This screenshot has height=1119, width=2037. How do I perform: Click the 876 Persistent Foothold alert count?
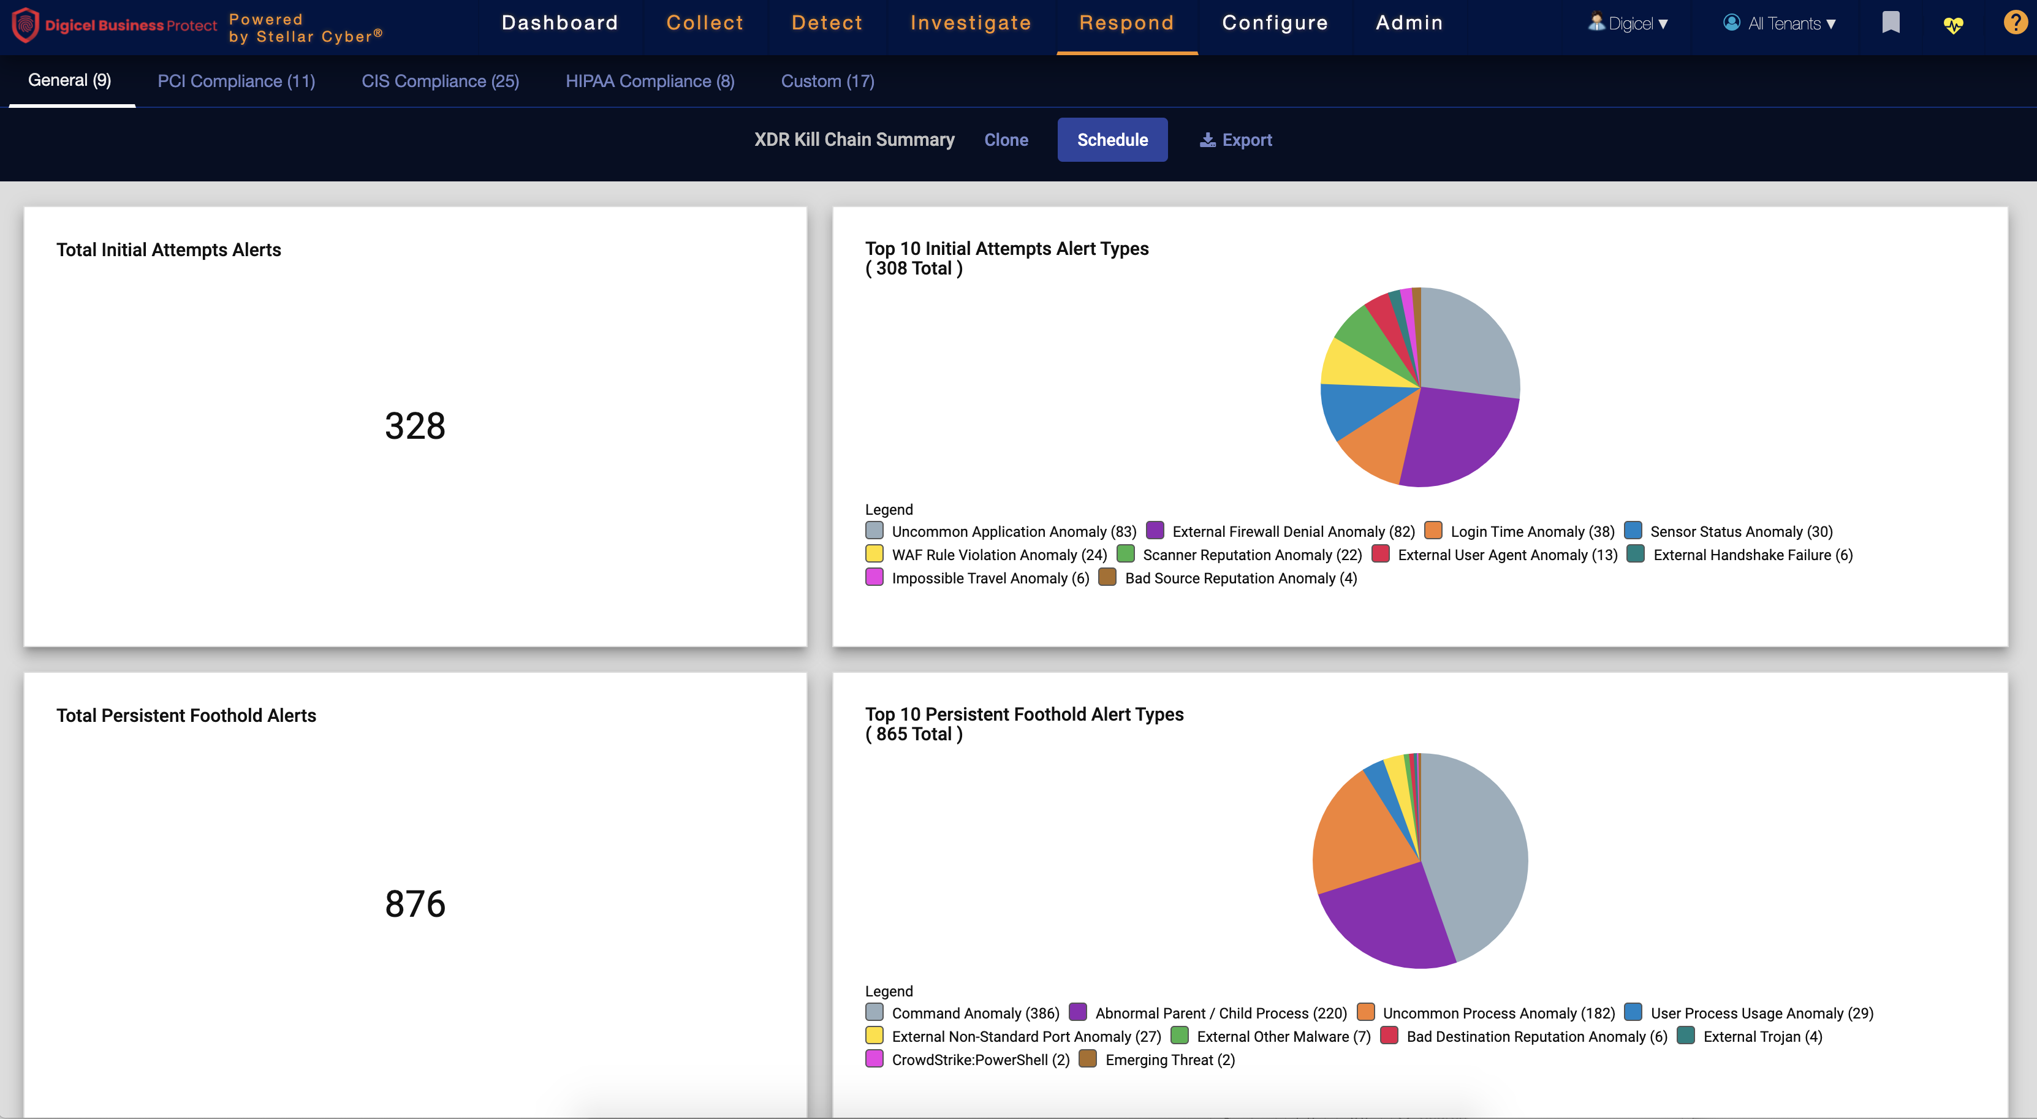click(x=414, y=903)
